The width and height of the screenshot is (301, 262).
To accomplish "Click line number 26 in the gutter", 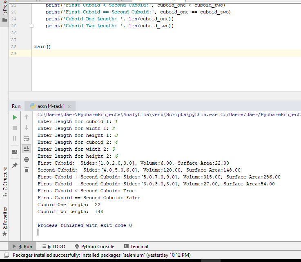I will (14, 33).
